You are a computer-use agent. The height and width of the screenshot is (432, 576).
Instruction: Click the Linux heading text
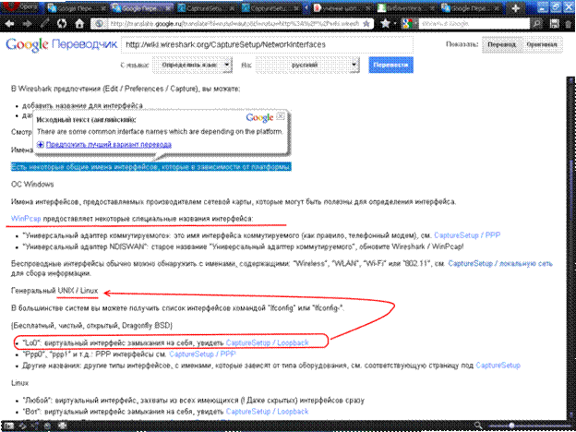pyautogui.click(x=19, y=383)
